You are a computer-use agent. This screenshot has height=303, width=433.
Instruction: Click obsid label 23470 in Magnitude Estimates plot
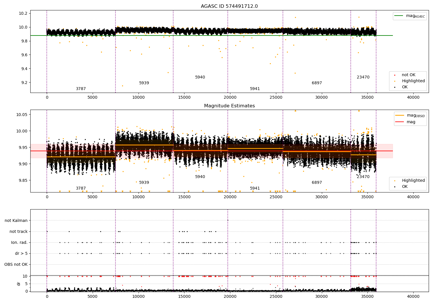363,177
